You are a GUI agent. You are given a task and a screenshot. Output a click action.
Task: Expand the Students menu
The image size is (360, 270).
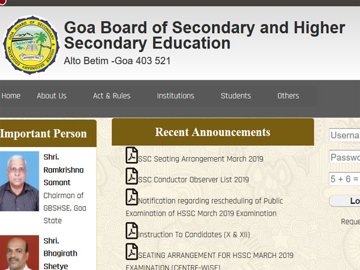(x=236, y=96)
